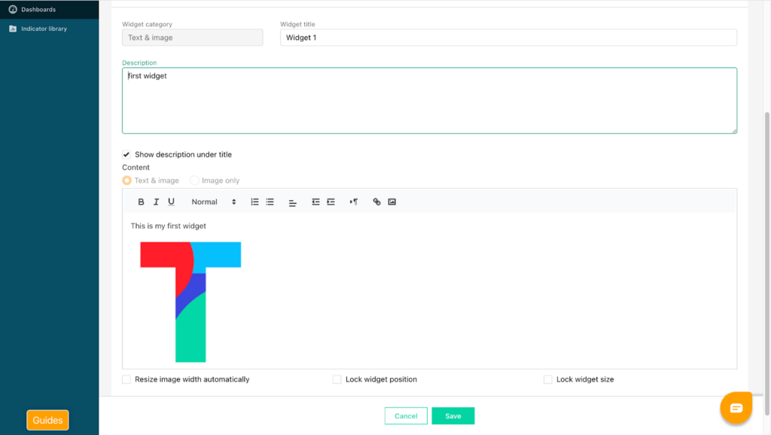Uncheck Show description under title

126,154
